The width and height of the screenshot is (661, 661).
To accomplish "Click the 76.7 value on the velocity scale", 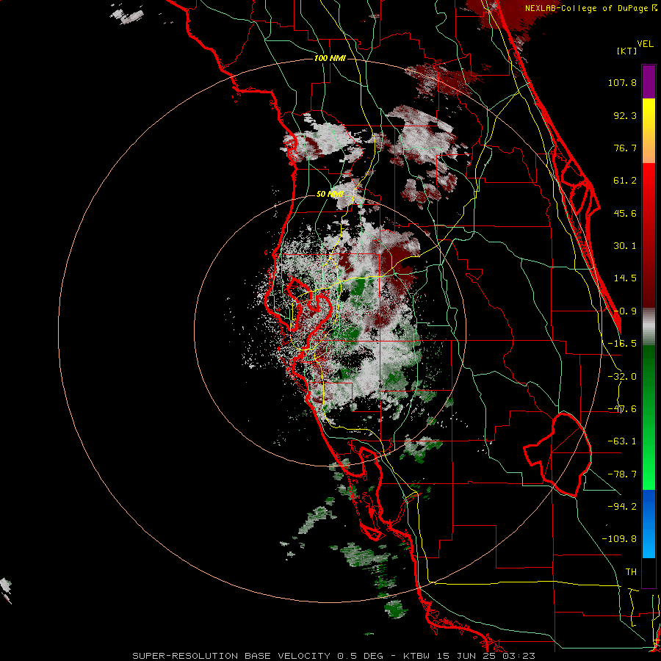I will click(x=625, y=148).
